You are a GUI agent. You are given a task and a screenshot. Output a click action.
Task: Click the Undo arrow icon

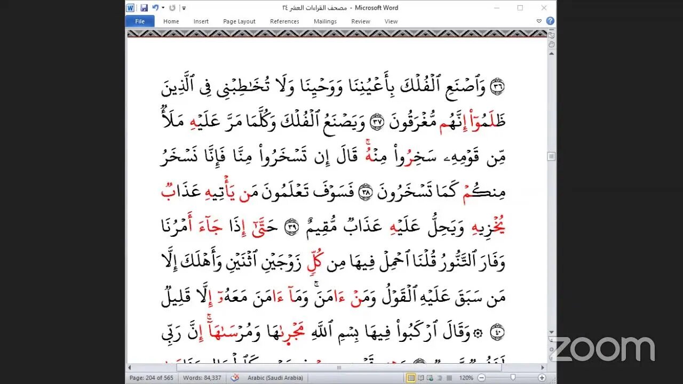(x=155, y=8)
